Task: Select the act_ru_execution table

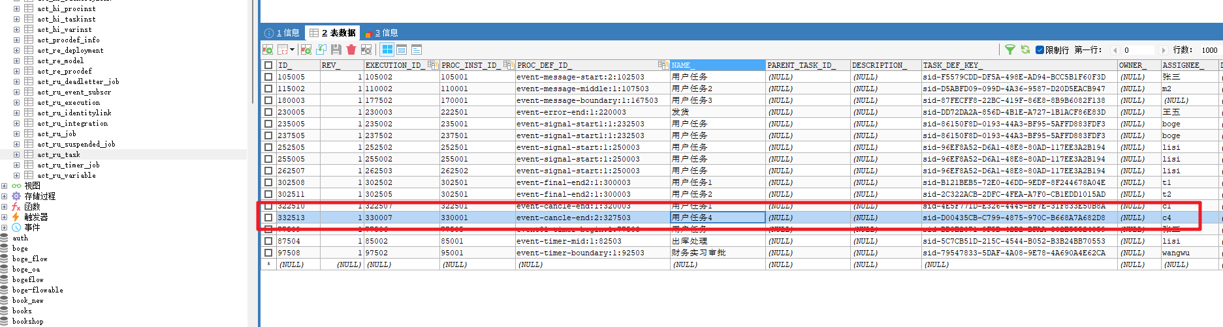Action: point(69,102)
